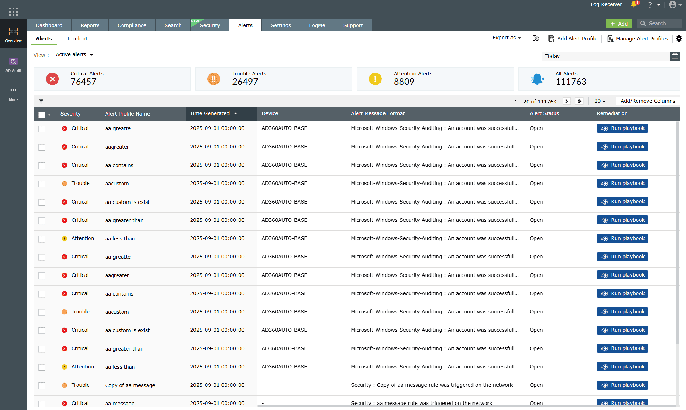
Task: Click the green Add button
Action: pos(619,23)
